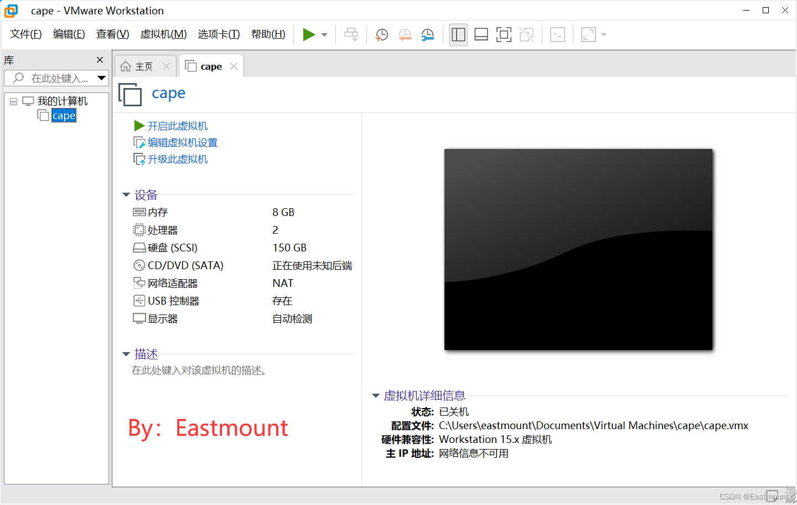The width and height of the screenshot is (797, 505).
Task: Click the send Ctrl+Alt+Del toolbar icon
Action: tap(351, 35)
